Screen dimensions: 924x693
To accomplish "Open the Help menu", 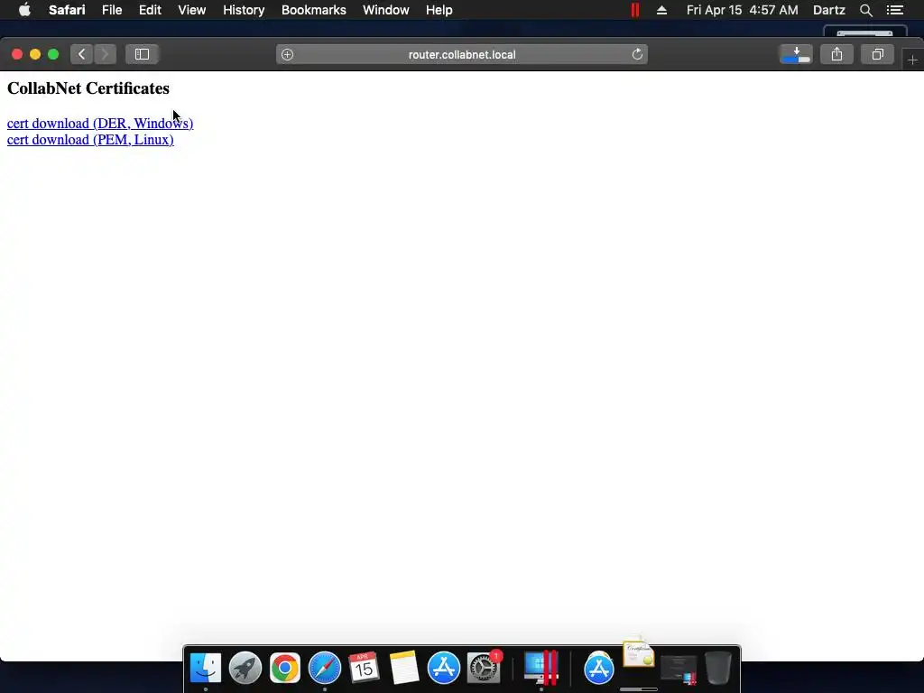I will click(439, 10).
